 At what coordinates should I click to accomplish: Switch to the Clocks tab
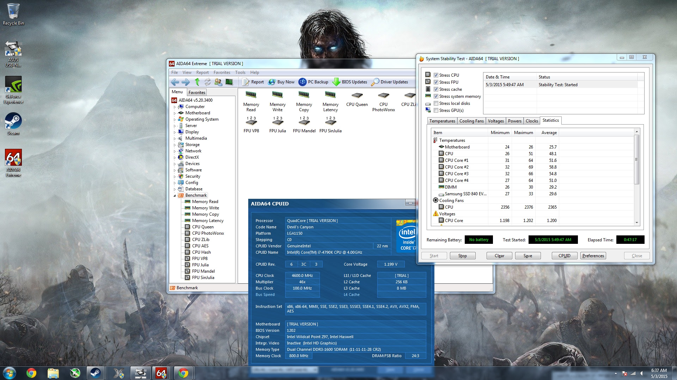click(532, 121)
